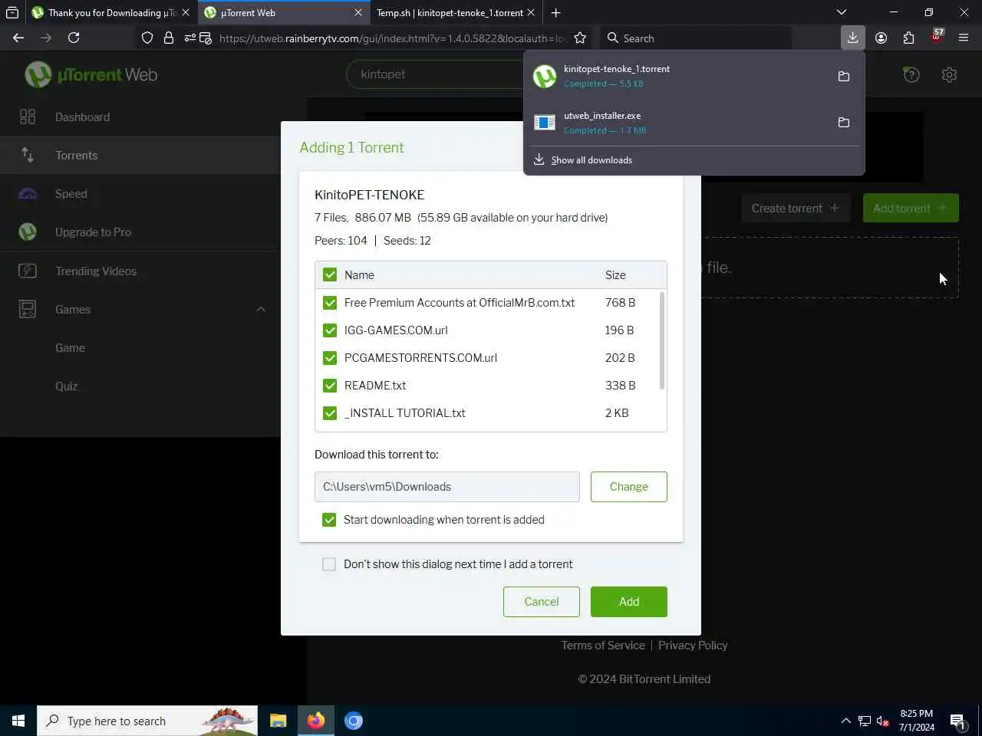This screenshot has height=736, width=982.
Task: Go back to the previous page
Action: click(18, 38)
